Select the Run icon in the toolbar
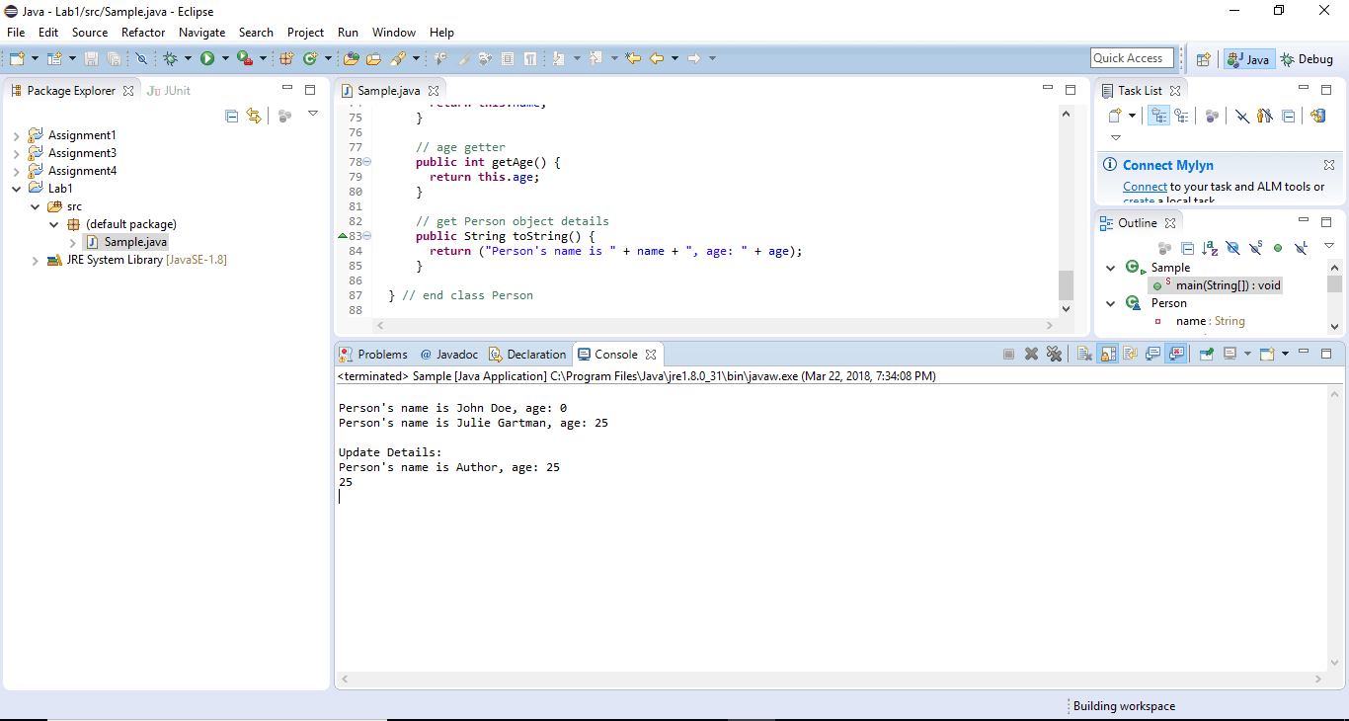This screenshot has width=1349, height=721. pos(206,57)
